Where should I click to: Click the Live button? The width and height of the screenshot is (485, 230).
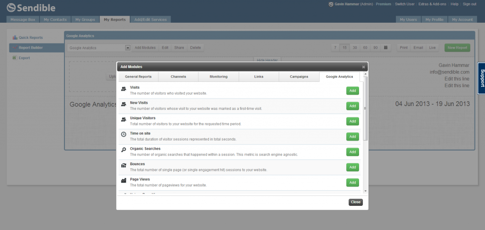pyautogui.click(x=432, y=48)
